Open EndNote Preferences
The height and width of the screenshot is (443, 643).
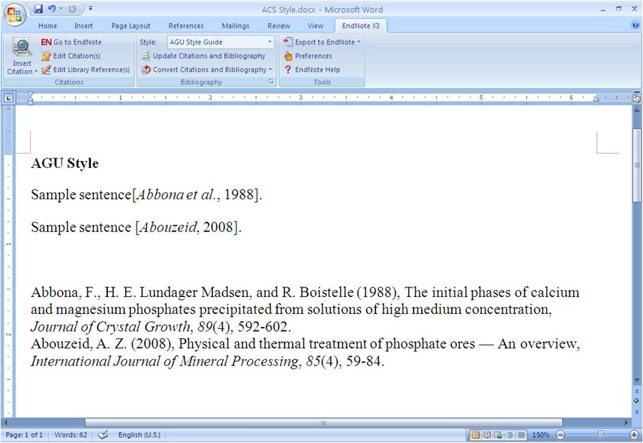coord(308,56)
